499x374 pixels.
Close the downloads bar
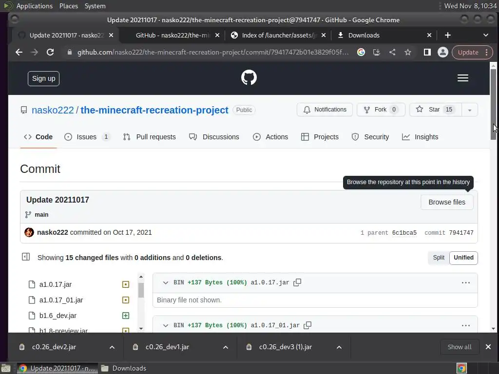click(x=488, y=347)
